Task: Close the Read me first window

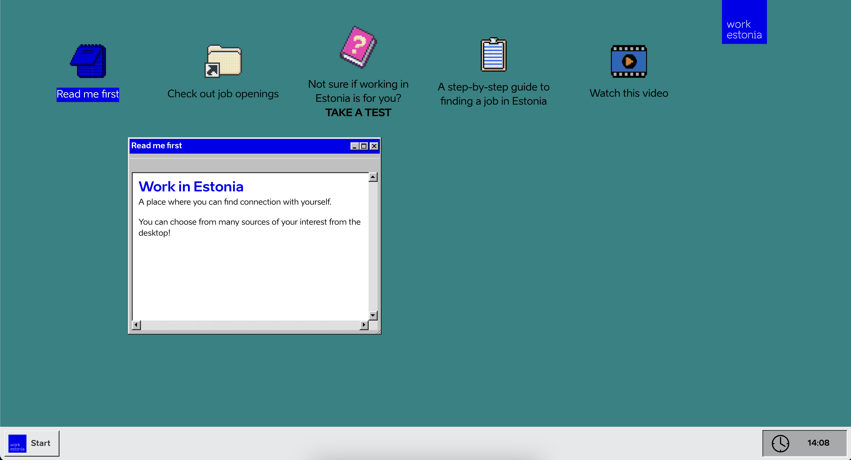Action: [x=374, y=146]
